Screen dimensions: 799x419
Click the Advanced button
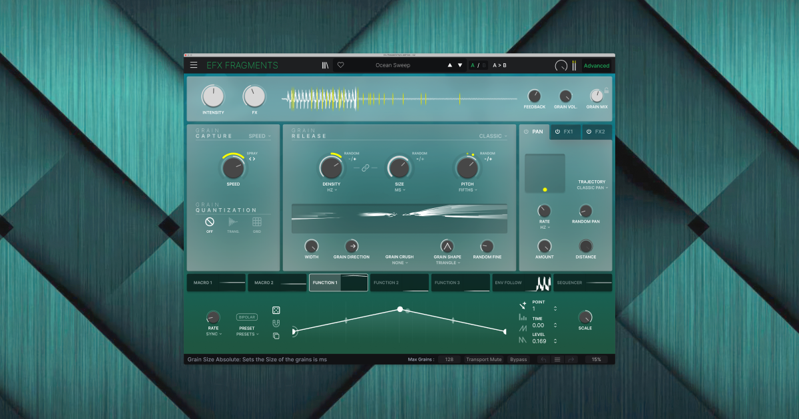tap(597, 65)
